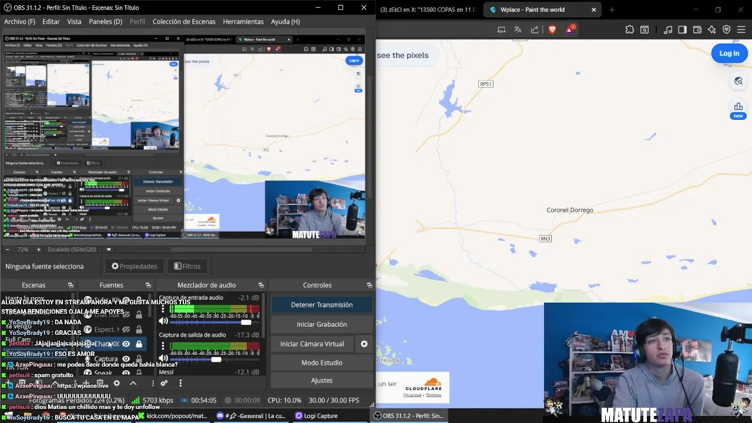Open the Herramientas menu
The height and width of the screenshot is (423, 752).
coord(243,21)
